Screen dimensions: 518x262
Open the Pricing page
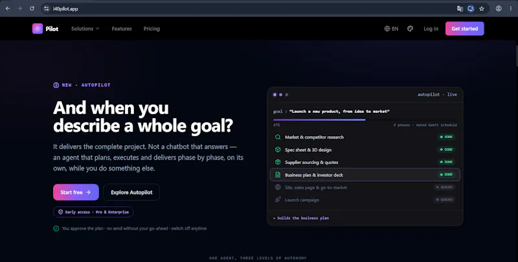(x=152, y=29)
